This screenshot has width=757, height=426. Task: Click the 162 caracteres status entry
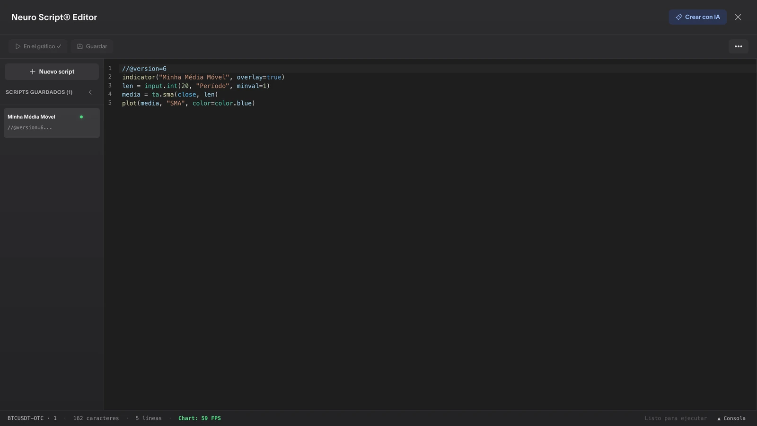tap(96, 418)
